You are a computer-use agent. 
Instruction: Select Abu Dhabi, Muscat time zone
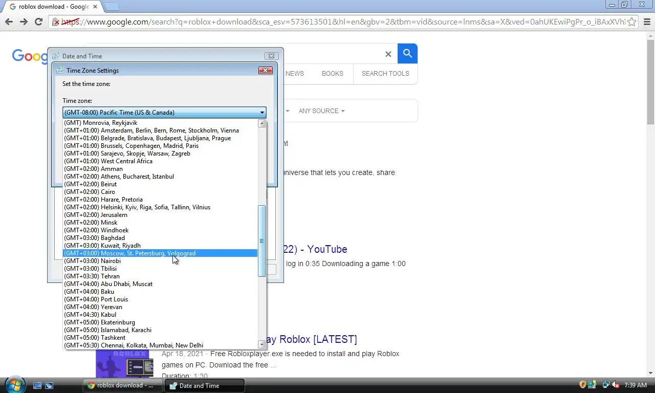(160, 284)
